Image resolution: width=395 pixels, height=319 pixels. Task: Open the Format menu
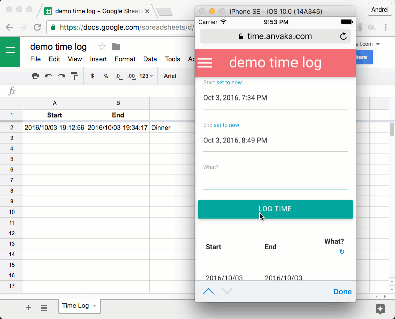[x=125, y=59]
